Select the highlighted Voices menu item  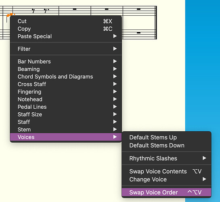(x=66, y=137)
